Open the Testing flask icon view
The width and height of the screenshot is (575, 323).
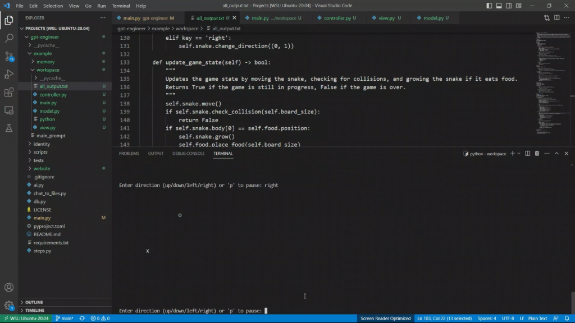9,128
